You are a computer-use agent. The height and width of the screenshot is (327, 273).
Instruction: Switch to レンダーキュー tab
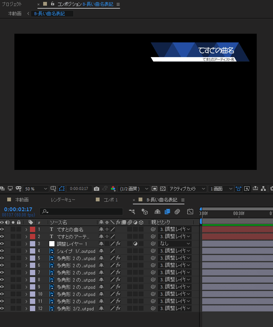(x=63, y=200)
